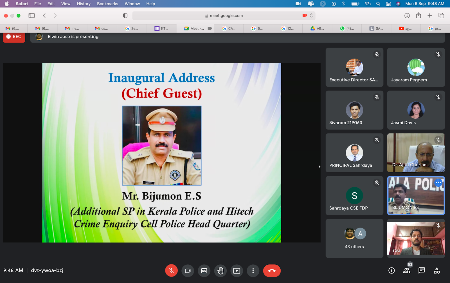Switch to the Gmail Inv... tab
450x283 pixels.
pyautogui.click(x=72, y=28)
